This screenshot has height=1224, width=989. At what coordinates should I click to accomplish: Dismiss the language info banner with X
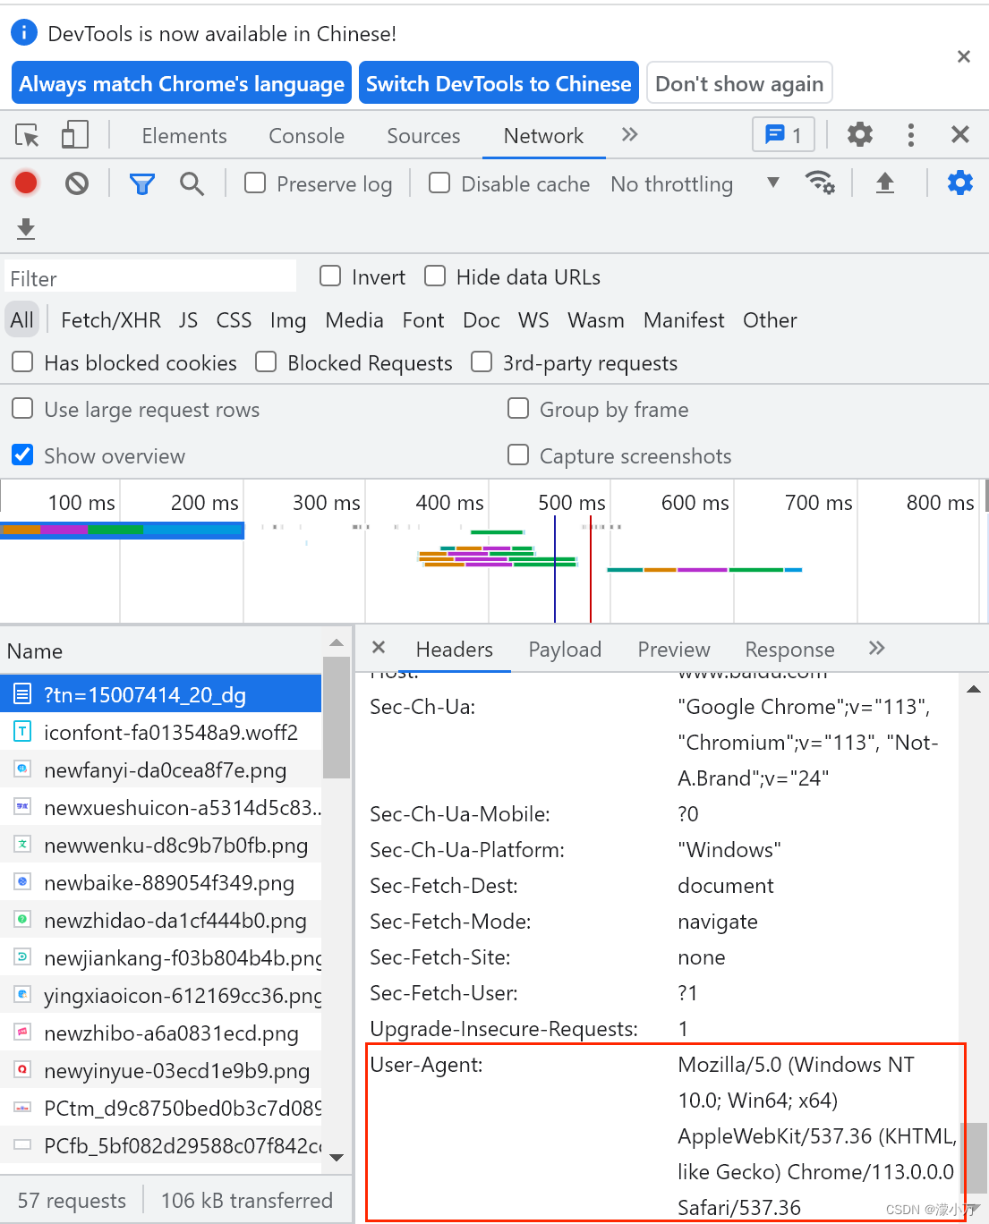(964, 56)
